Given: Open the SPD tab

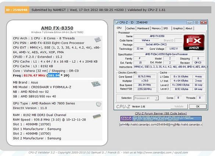Looking at the screenshot, I should coord(166,28).
